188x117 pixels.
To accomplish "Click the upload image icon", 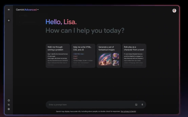I will pyautogui.click(x=136, y=104).
